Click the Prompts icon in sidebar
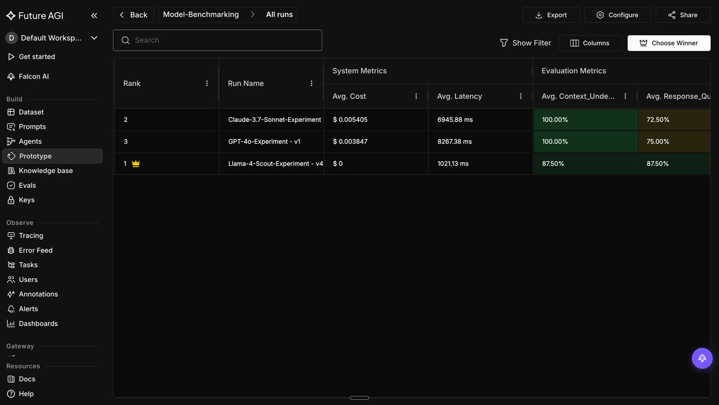 point(11,127)
